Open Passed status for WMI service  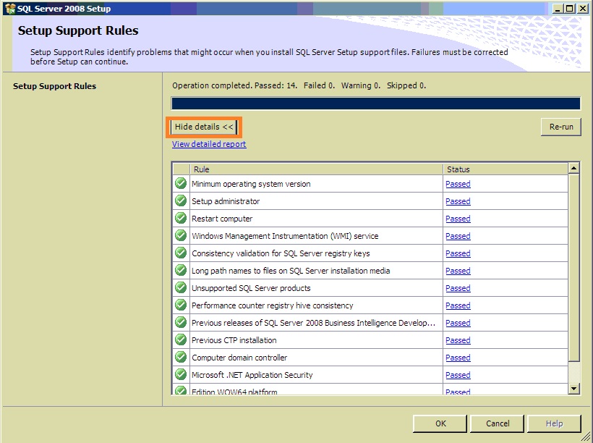(x=458, y=236)
